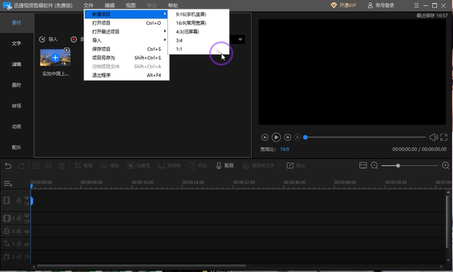Click the 导出 export button in toolbar
The width and height of the screenshot is (453, 272).
[x=296, y=166]
